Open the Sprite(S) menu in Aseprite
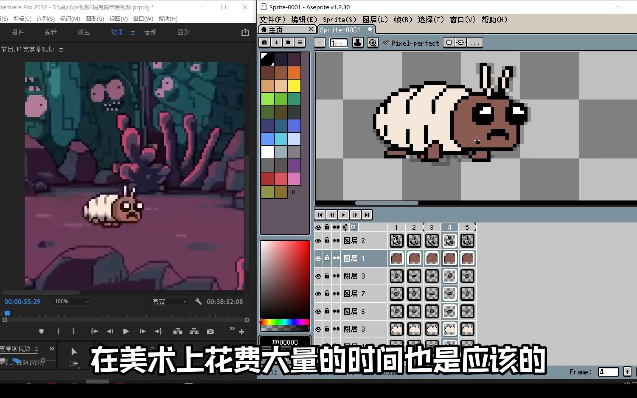 pos(340,20)
